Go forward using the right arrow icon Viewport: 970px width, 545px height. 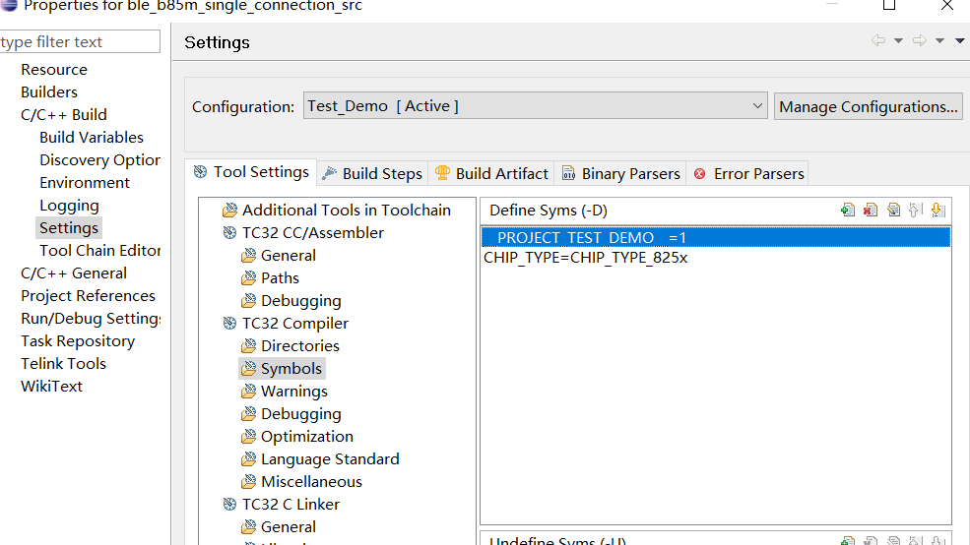click(920, 41)
